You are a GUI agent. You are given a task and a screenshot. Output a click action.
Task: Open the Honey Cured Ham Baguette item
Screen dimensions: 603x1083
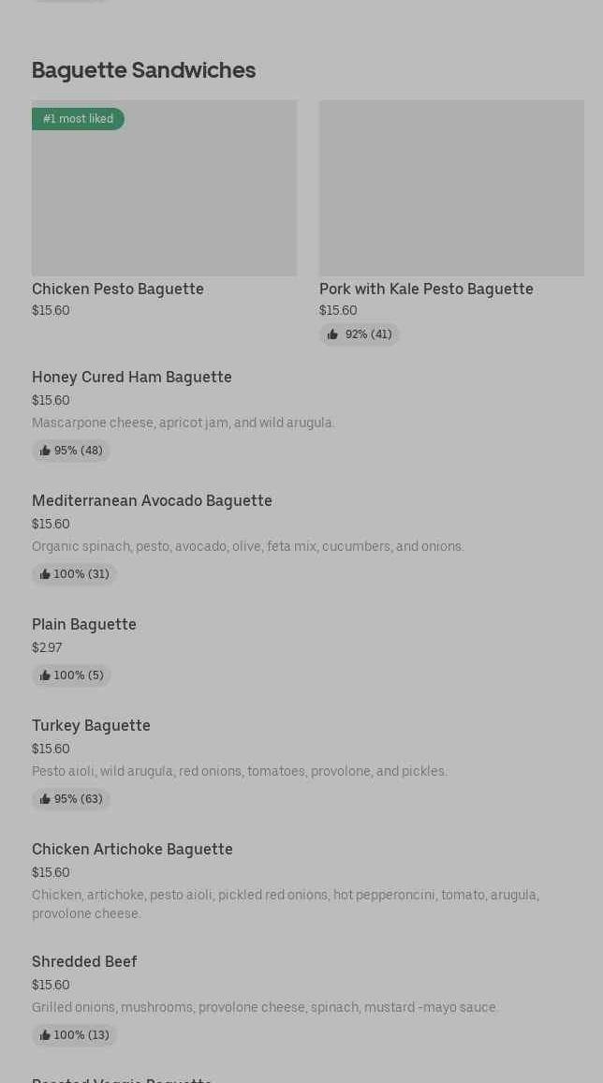pos(132,377)
